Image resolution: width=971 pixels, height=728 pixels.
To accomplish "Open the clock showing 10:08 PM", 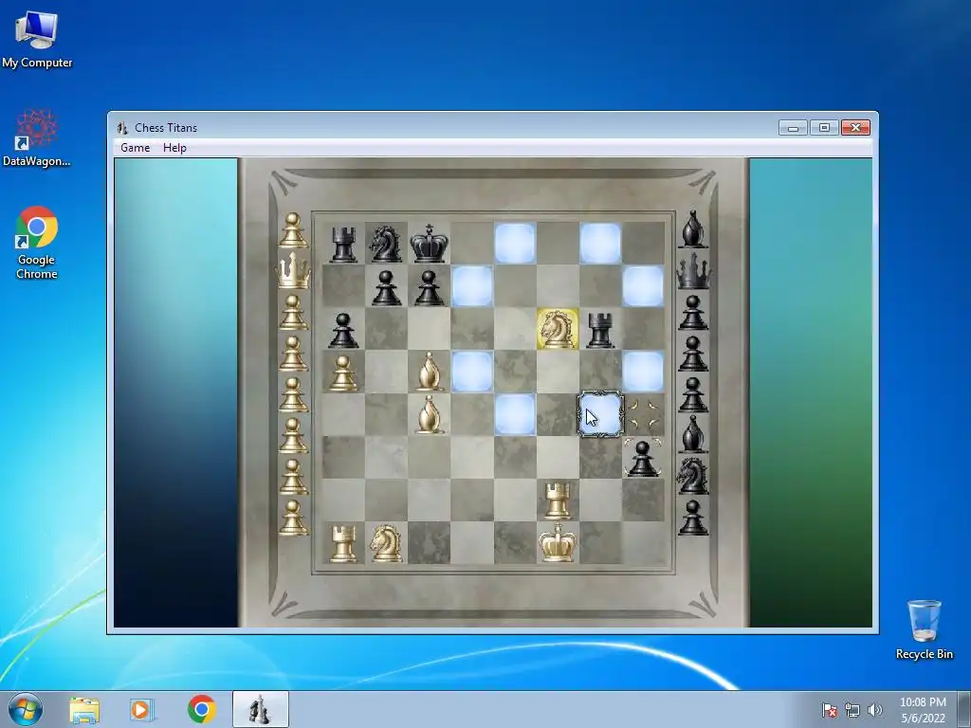I will click(x=923, y=710).
